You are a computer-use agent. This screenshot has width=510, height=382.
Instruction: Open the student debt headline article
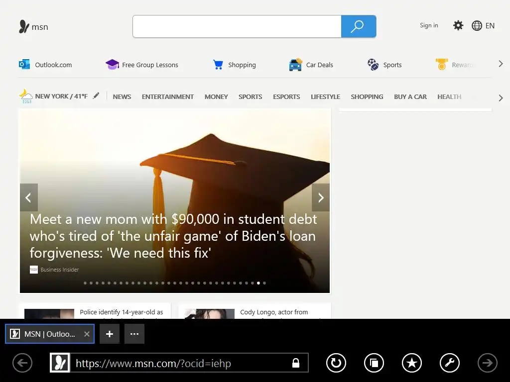coord(173,236)
